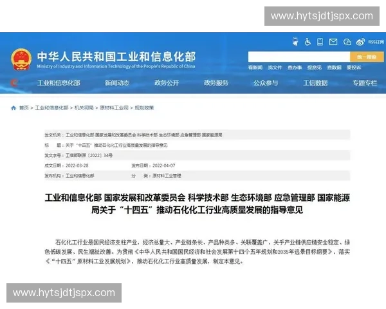The width and height of the screenshot is (386, 309).
Task: Click 工业和信息化部 breadcrumb link
Action: pos(51,108)
